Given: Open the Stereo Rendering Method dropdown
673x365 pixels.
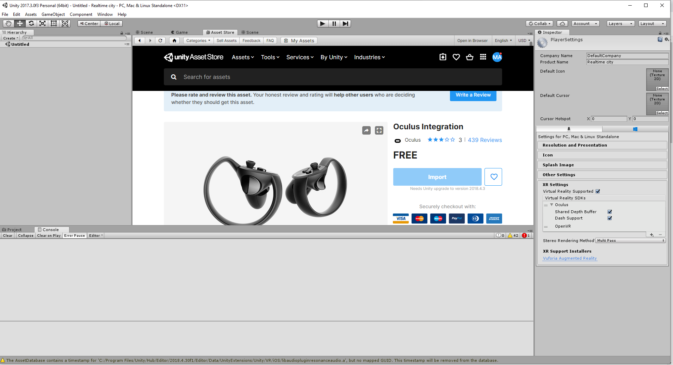Looking at the screenshot, I should tap(630, 240).
